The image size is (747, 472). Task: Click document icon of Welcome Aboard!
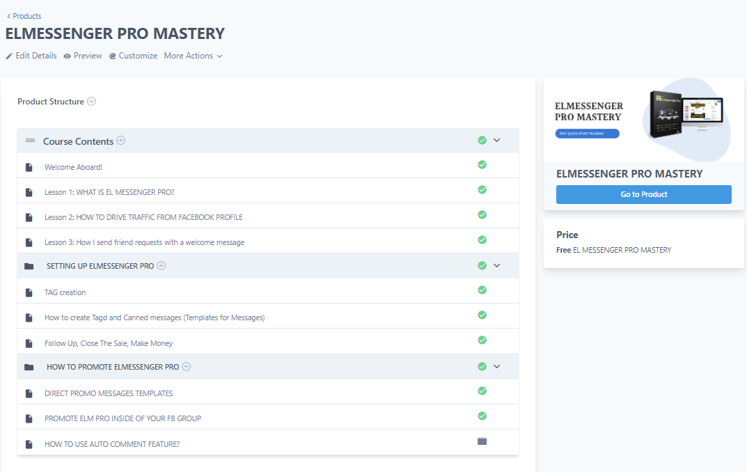[x=29, y=167]
